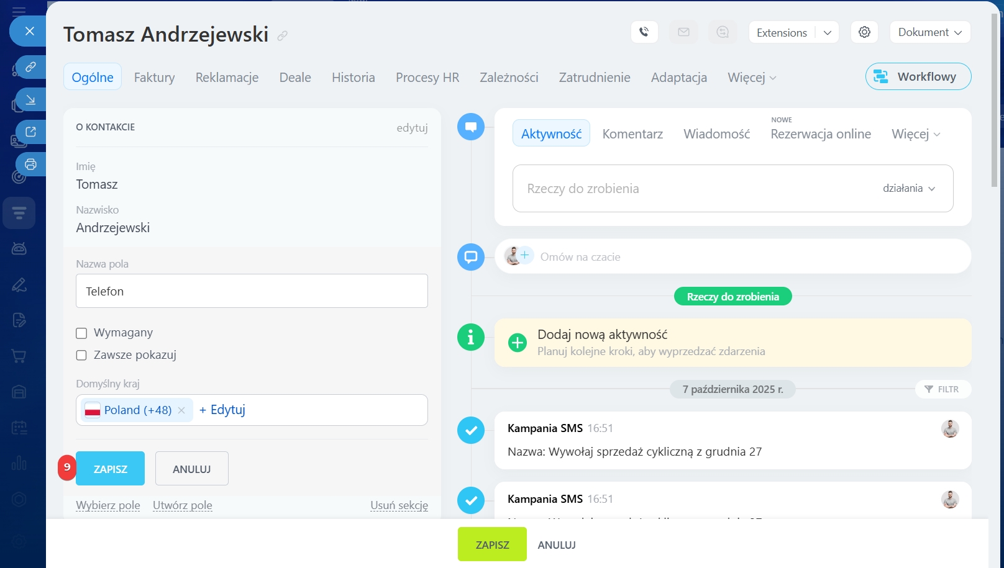Remove Poland (+48) country tag
This screenshot has width=1004, height=568.
[181, 410]
